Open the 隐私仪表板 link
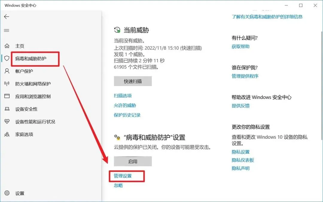323x202 pixels. coord(243,160)
